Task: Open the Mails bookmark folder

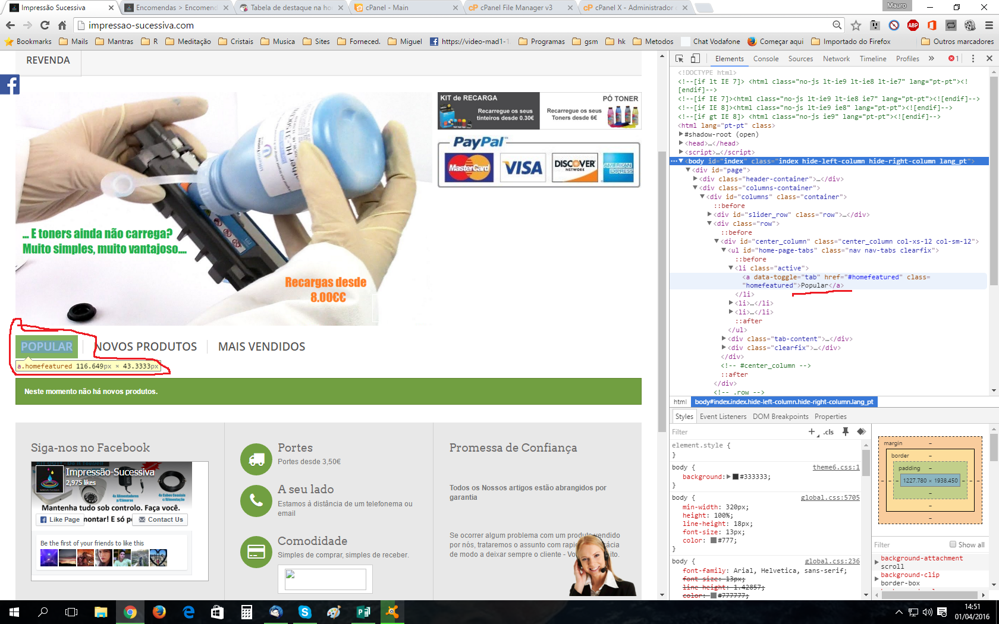Action: pos(73,42)
